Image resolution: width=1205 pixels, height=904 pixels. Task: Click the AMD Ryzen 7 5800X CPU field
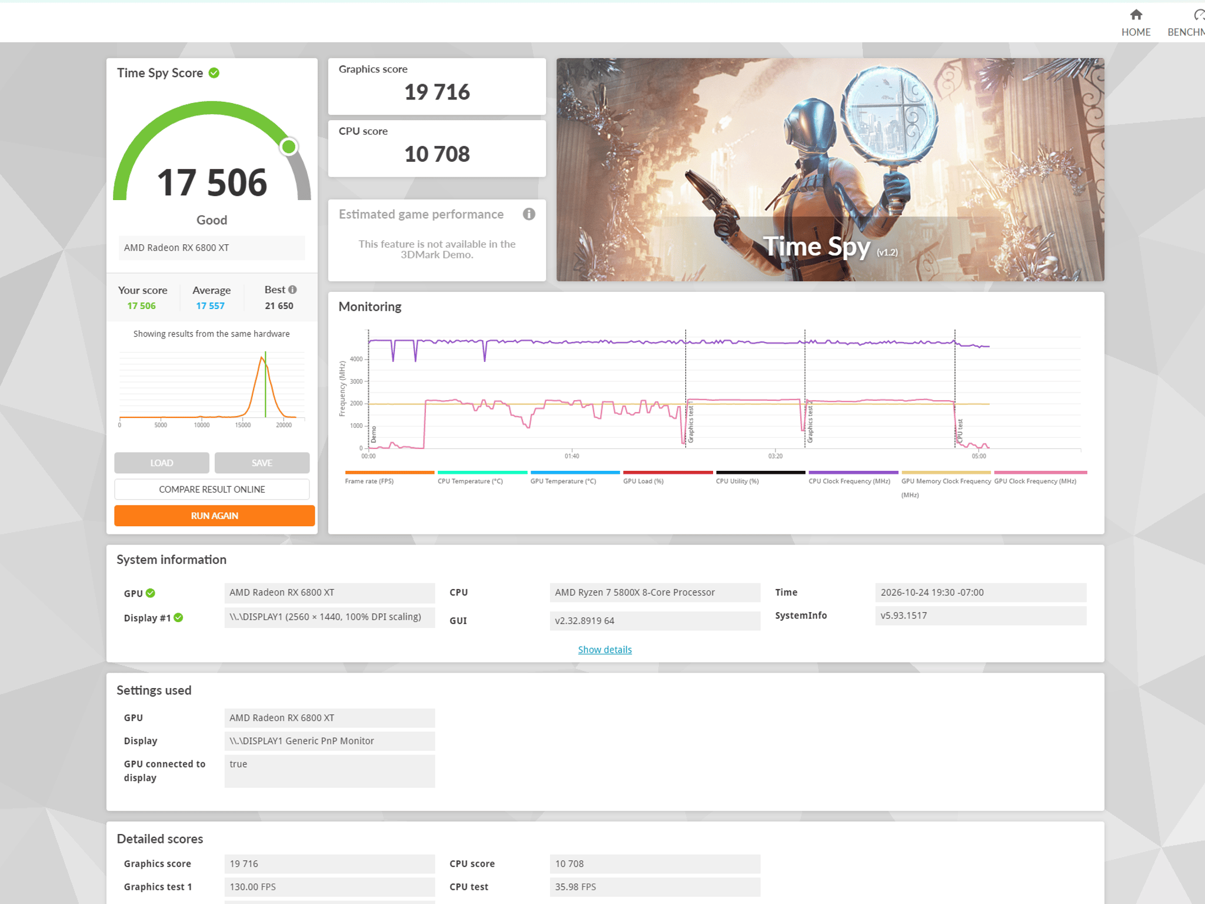[655, 593]
